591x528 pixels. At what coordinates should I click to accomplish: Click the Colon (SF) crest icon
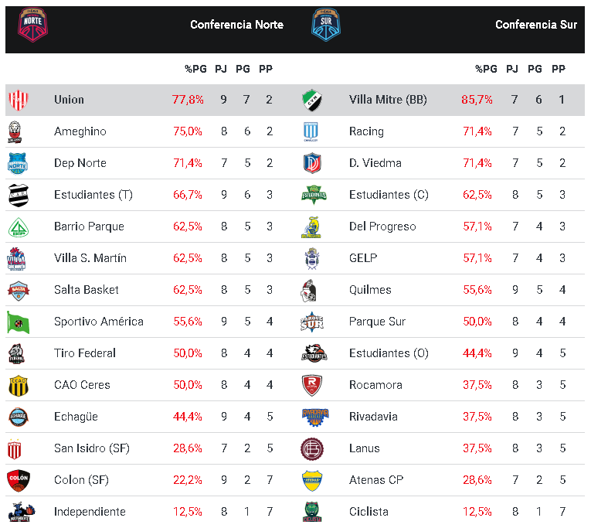click(x=18, y=480)
